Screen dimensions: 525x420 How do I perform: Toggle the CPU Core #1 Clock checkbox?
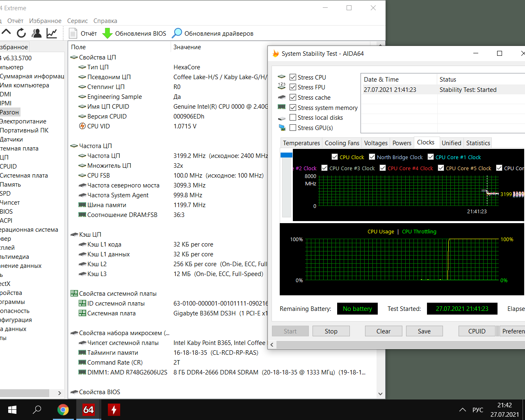431,157
